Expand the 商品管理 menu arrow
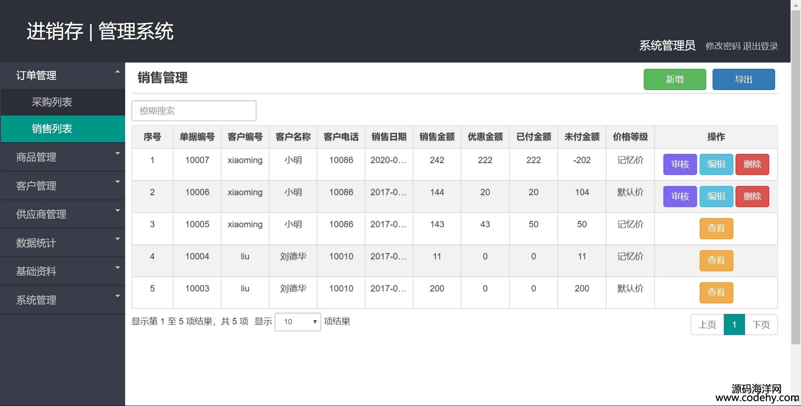The image size is (801, 406). click(x=118, y=153)
